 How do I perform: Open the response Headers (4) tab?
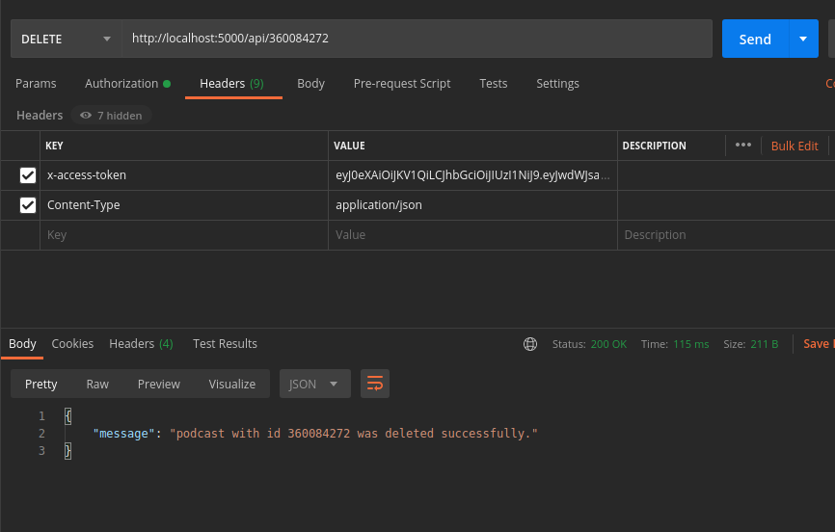[141, 344]
